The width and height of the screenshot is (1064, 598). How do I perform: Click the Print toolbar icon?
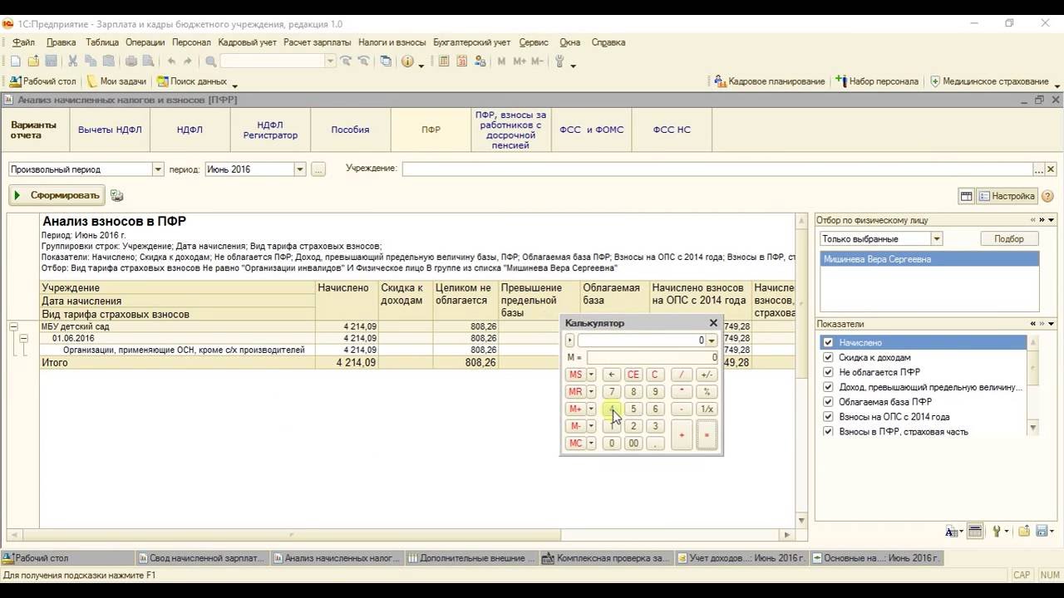pos(131,61)
